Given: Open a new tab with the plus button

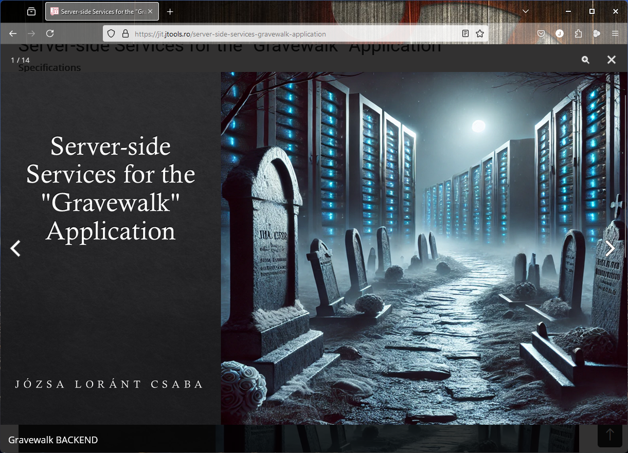Looking at the screenshot, I should 170,11.
